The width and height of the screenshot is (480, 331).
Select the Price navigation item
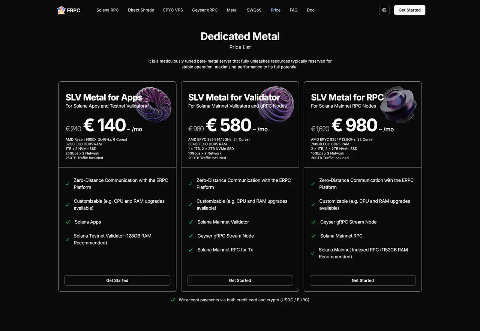point(276,10)
